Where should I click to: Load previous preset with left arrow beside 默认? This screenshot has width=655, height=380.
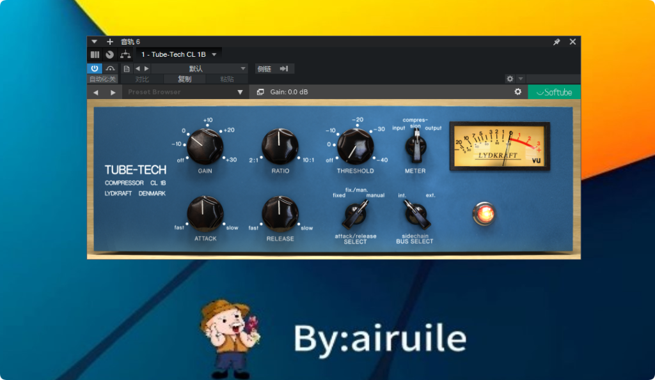[138, 69]
